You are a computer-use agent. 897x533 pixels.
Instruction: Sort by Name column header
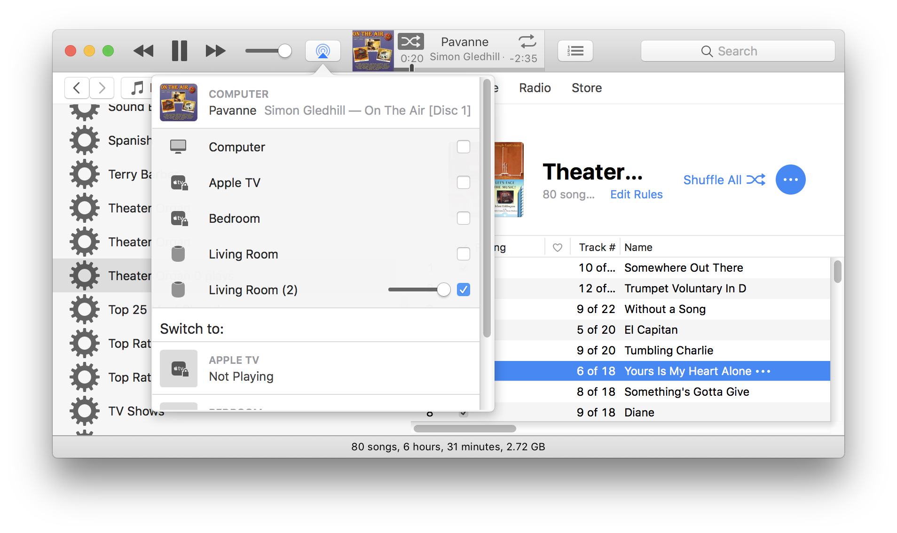pos(638,247)
